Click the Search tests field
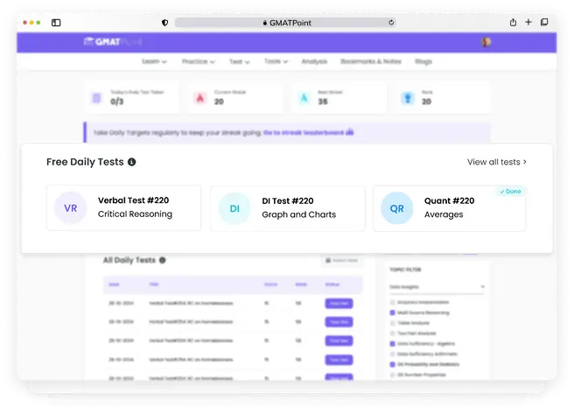 click(342, 261)
